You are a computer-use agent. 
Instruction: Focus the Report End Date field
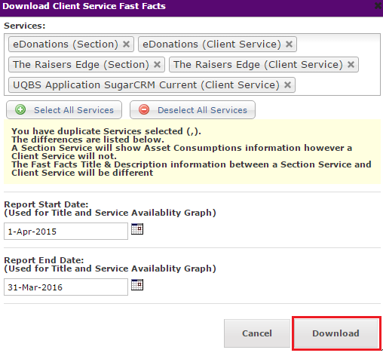click(x=66, y=287)
